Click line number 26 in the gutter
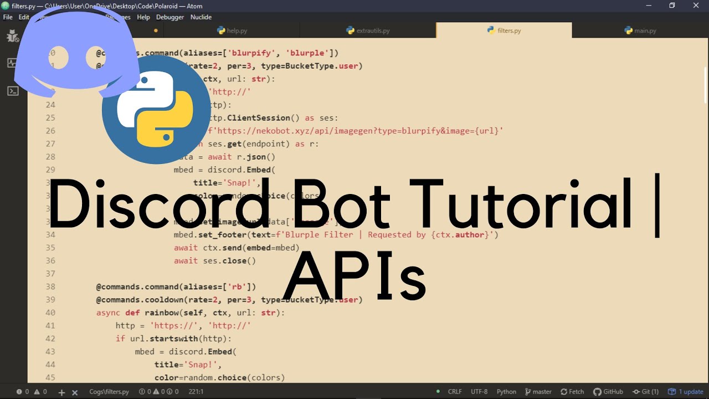 50,131
